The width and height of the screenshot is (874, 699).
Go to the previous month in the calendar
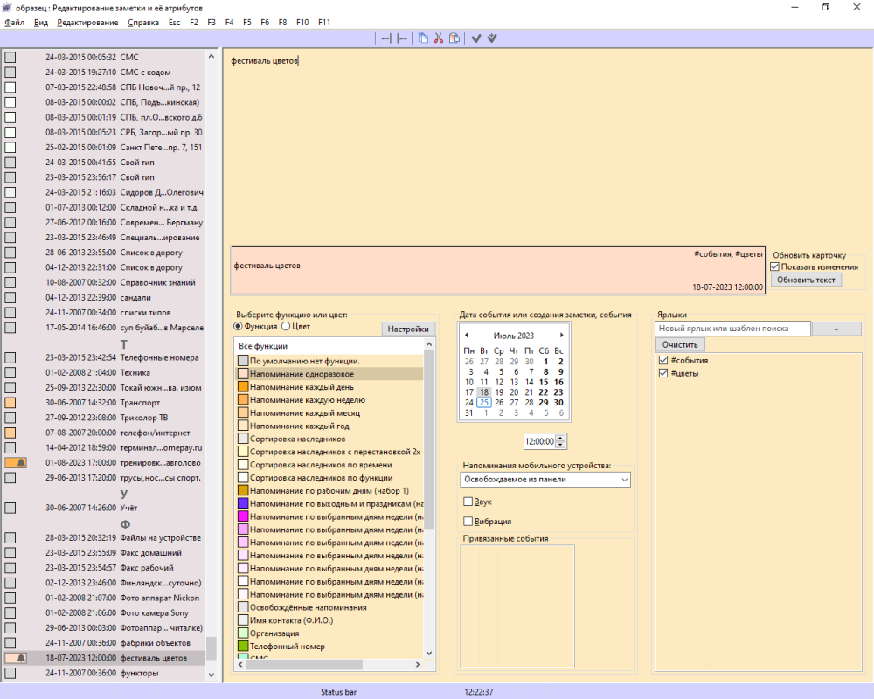(x=466, y=335)
